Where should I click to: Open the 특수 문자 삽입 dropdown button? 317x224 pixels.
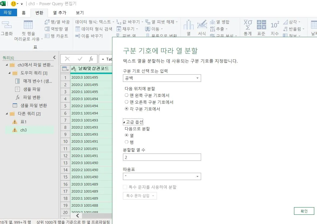point(140,196)
